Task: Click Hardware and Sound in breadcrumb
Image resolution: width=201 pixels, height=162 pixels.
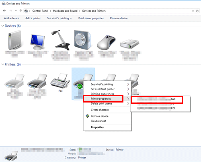Action: 65,11
